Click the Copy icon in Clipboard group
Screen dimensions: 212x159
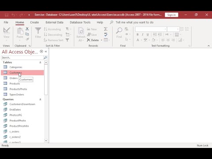tap(27, 34)
